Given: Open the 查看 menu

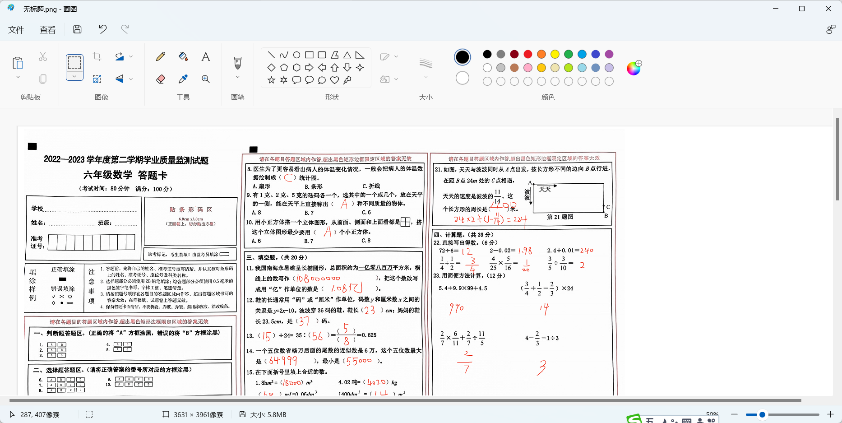Looking at the screenshot, I should tap(47, 30).
